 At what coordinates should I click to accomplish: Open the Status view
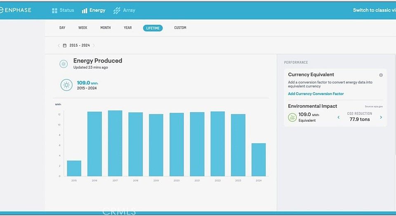[63, 10]
